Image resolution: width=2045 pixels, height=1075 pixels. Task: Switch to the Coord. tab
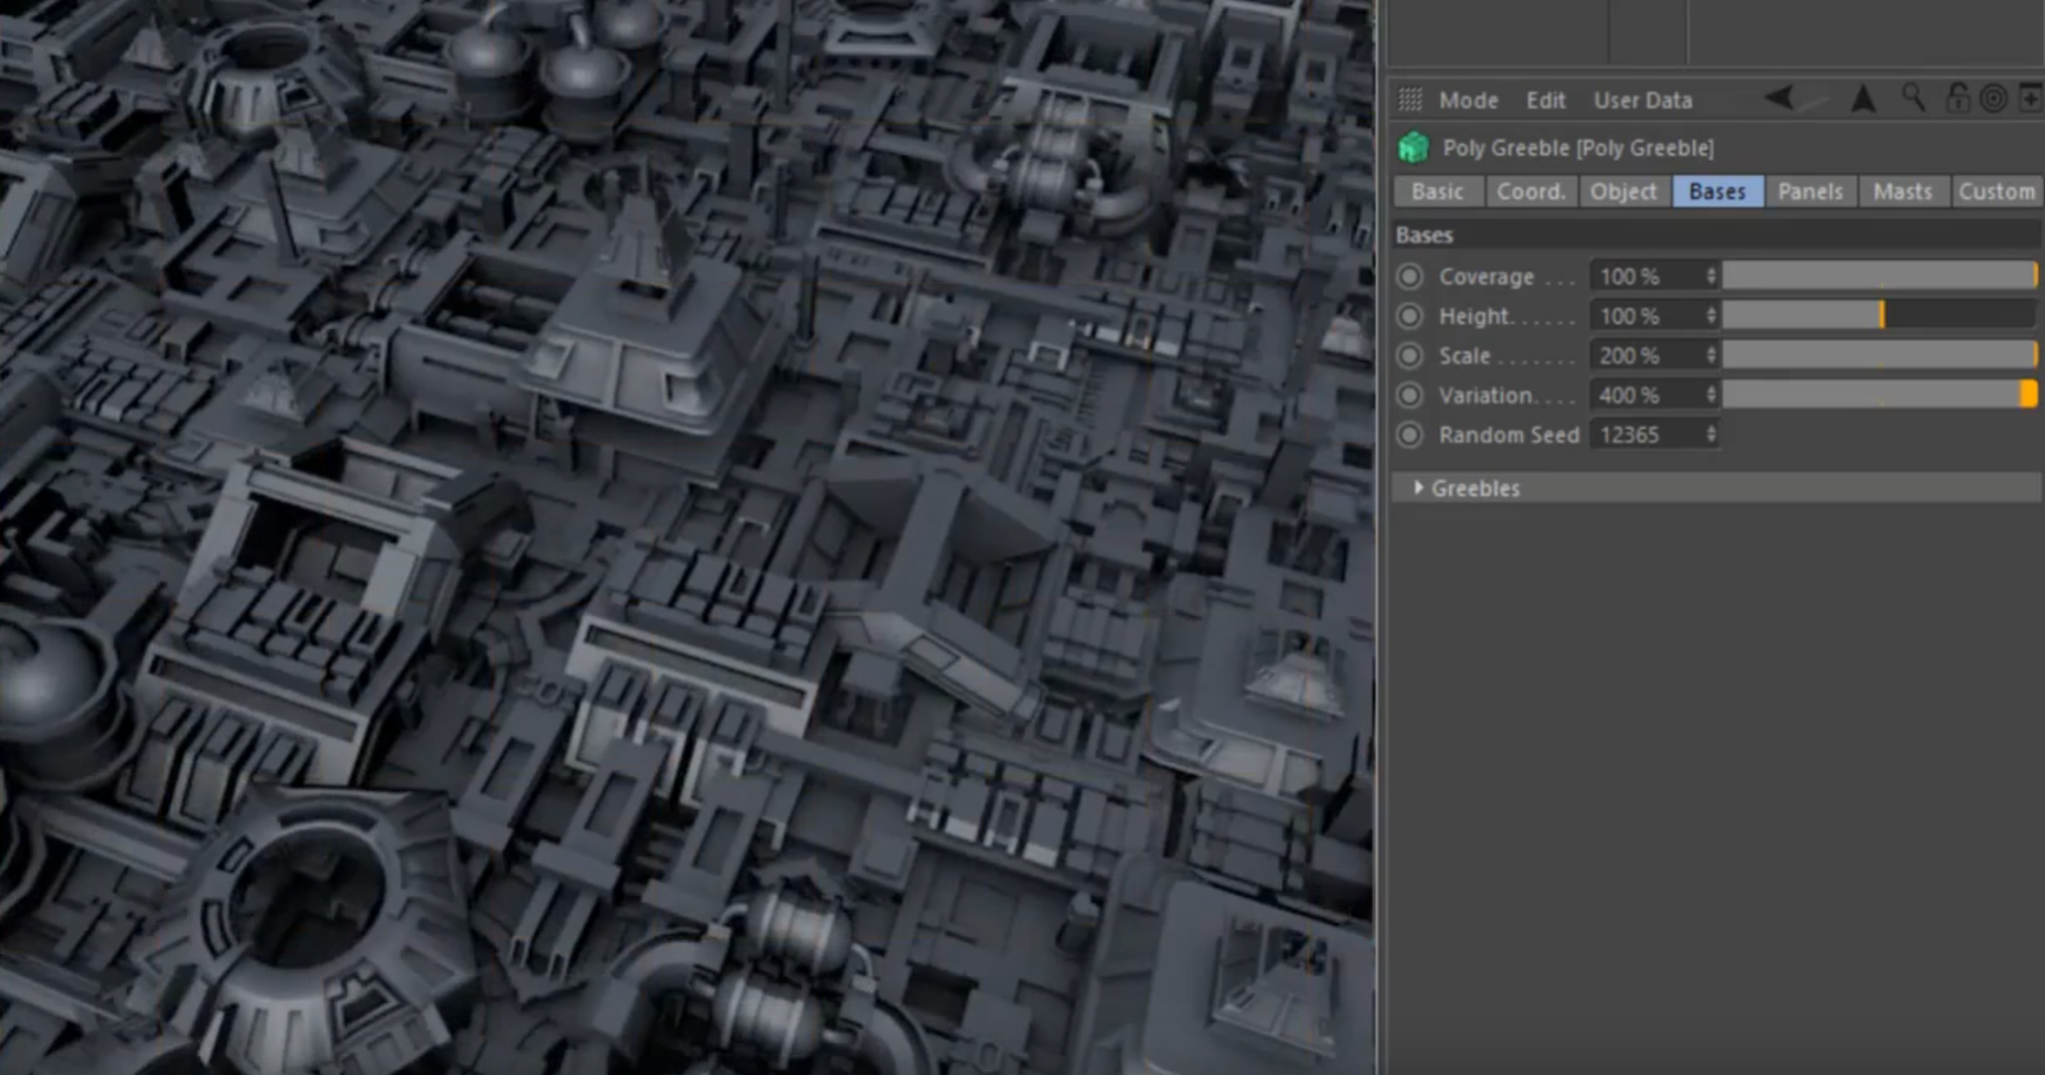pyautogui.click(x=1531, y=192)
